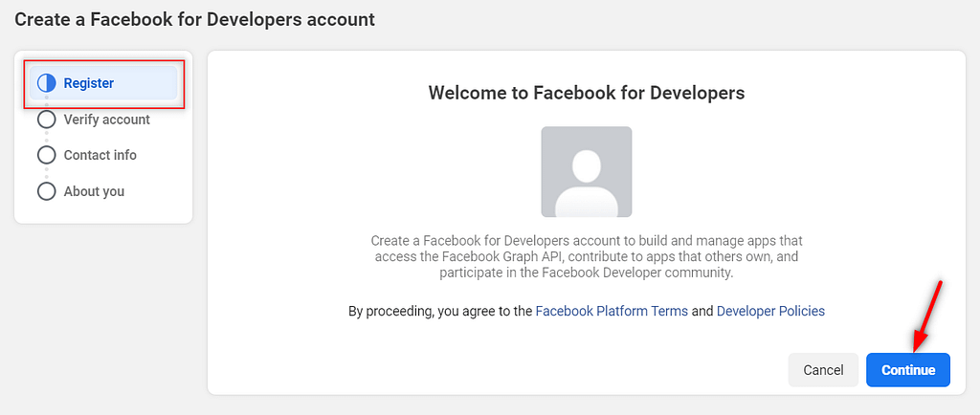The height and width of the screenshot is (415, 980).
Task: Click the Verify account step circle
Action: click(x=47, y=120)
